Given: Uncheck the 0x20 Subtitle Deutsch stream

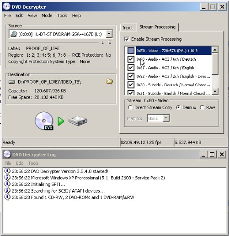Looking at the screenshot, I should point(131,84).
